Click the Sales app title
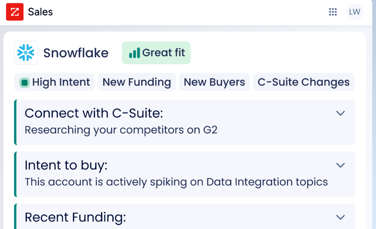The image size is (376, 229). click(40, 12)
